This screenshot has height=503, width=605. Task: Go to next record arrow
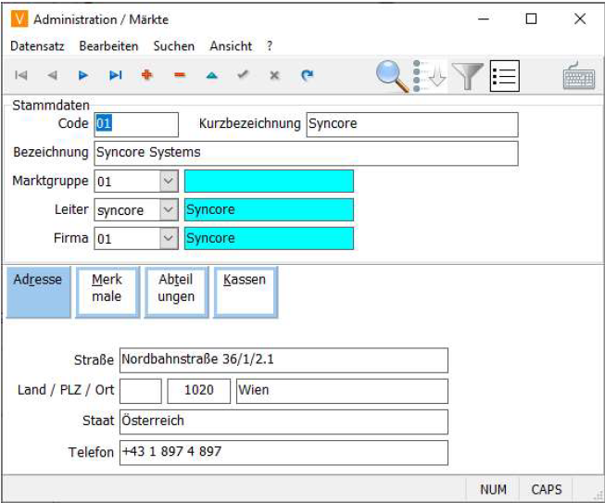point(83,76)
